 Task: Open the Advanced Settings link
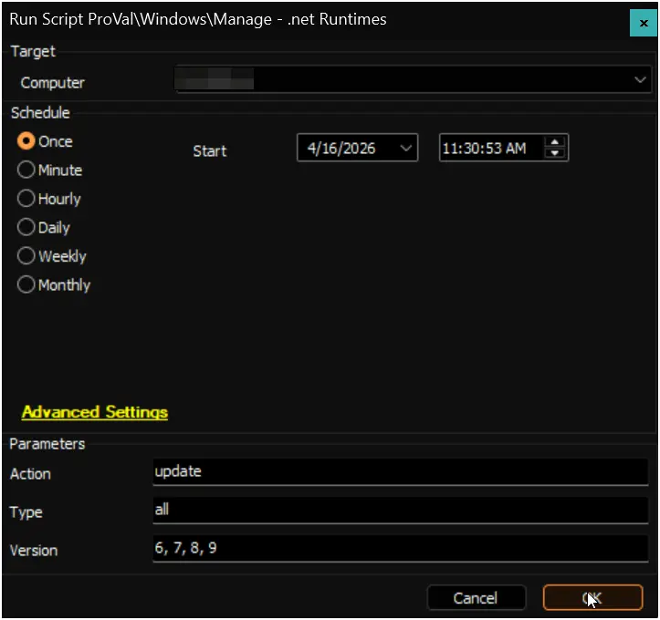tap(95, 412)
